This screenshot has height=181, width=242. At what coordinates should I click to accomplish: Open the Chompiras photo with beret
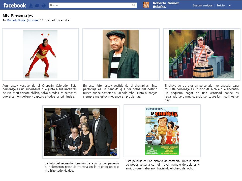tap(120, 54)
